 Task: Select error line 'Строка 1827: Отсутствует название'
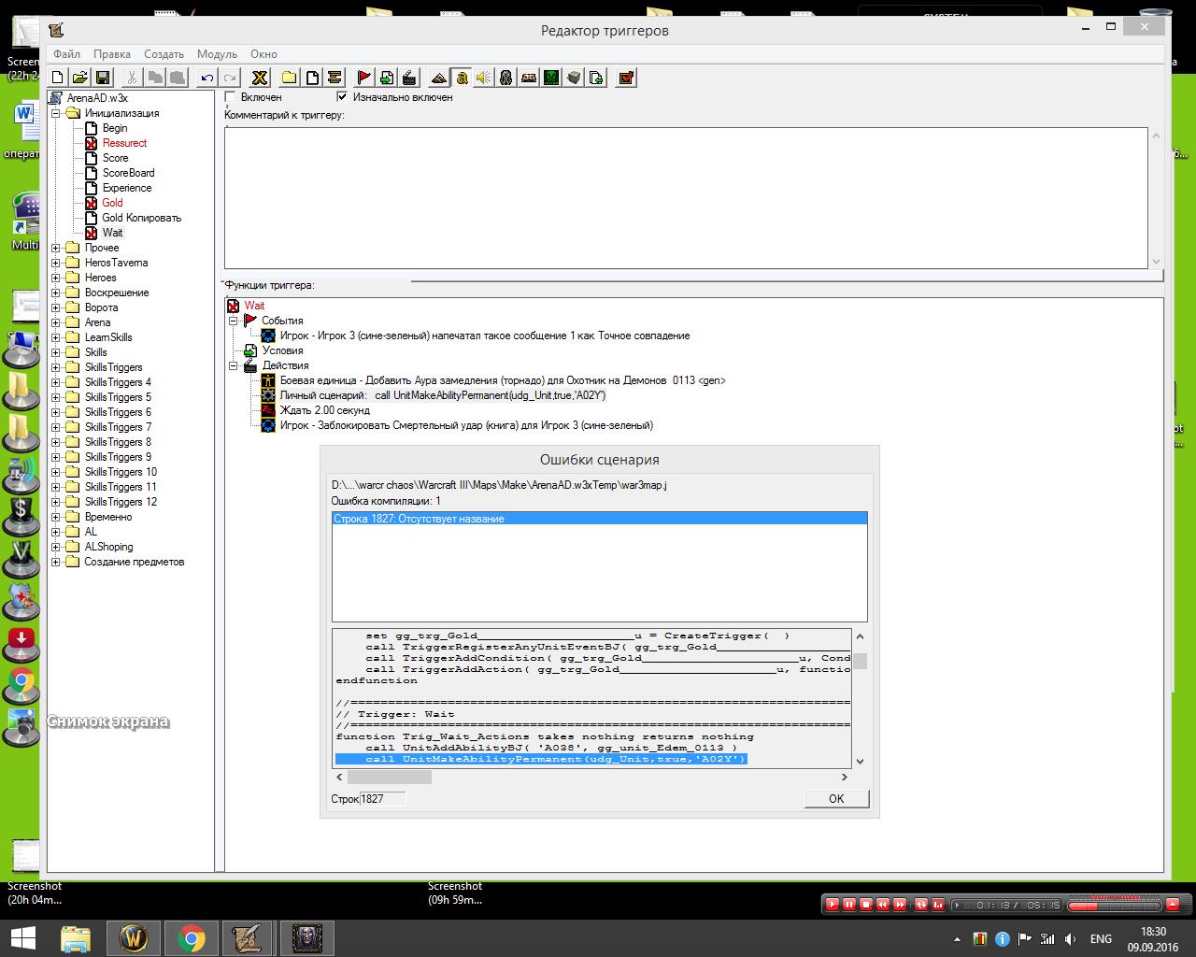(x=600, y=519)
